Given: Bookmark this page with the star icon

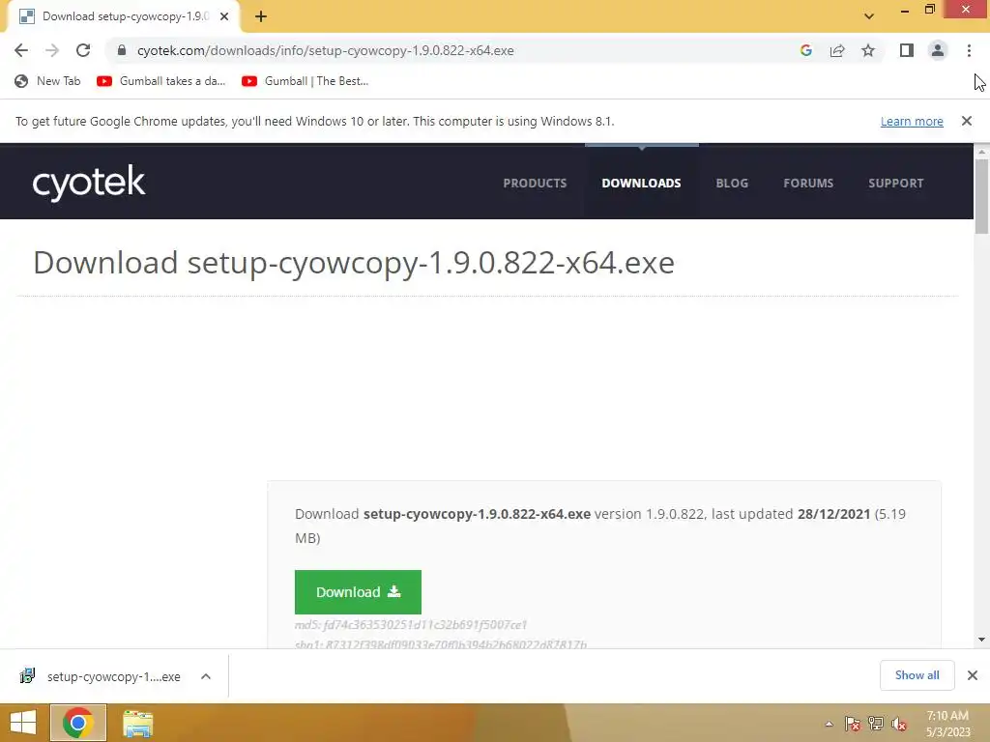Looking at the screenshot, I should coord(868,50).
